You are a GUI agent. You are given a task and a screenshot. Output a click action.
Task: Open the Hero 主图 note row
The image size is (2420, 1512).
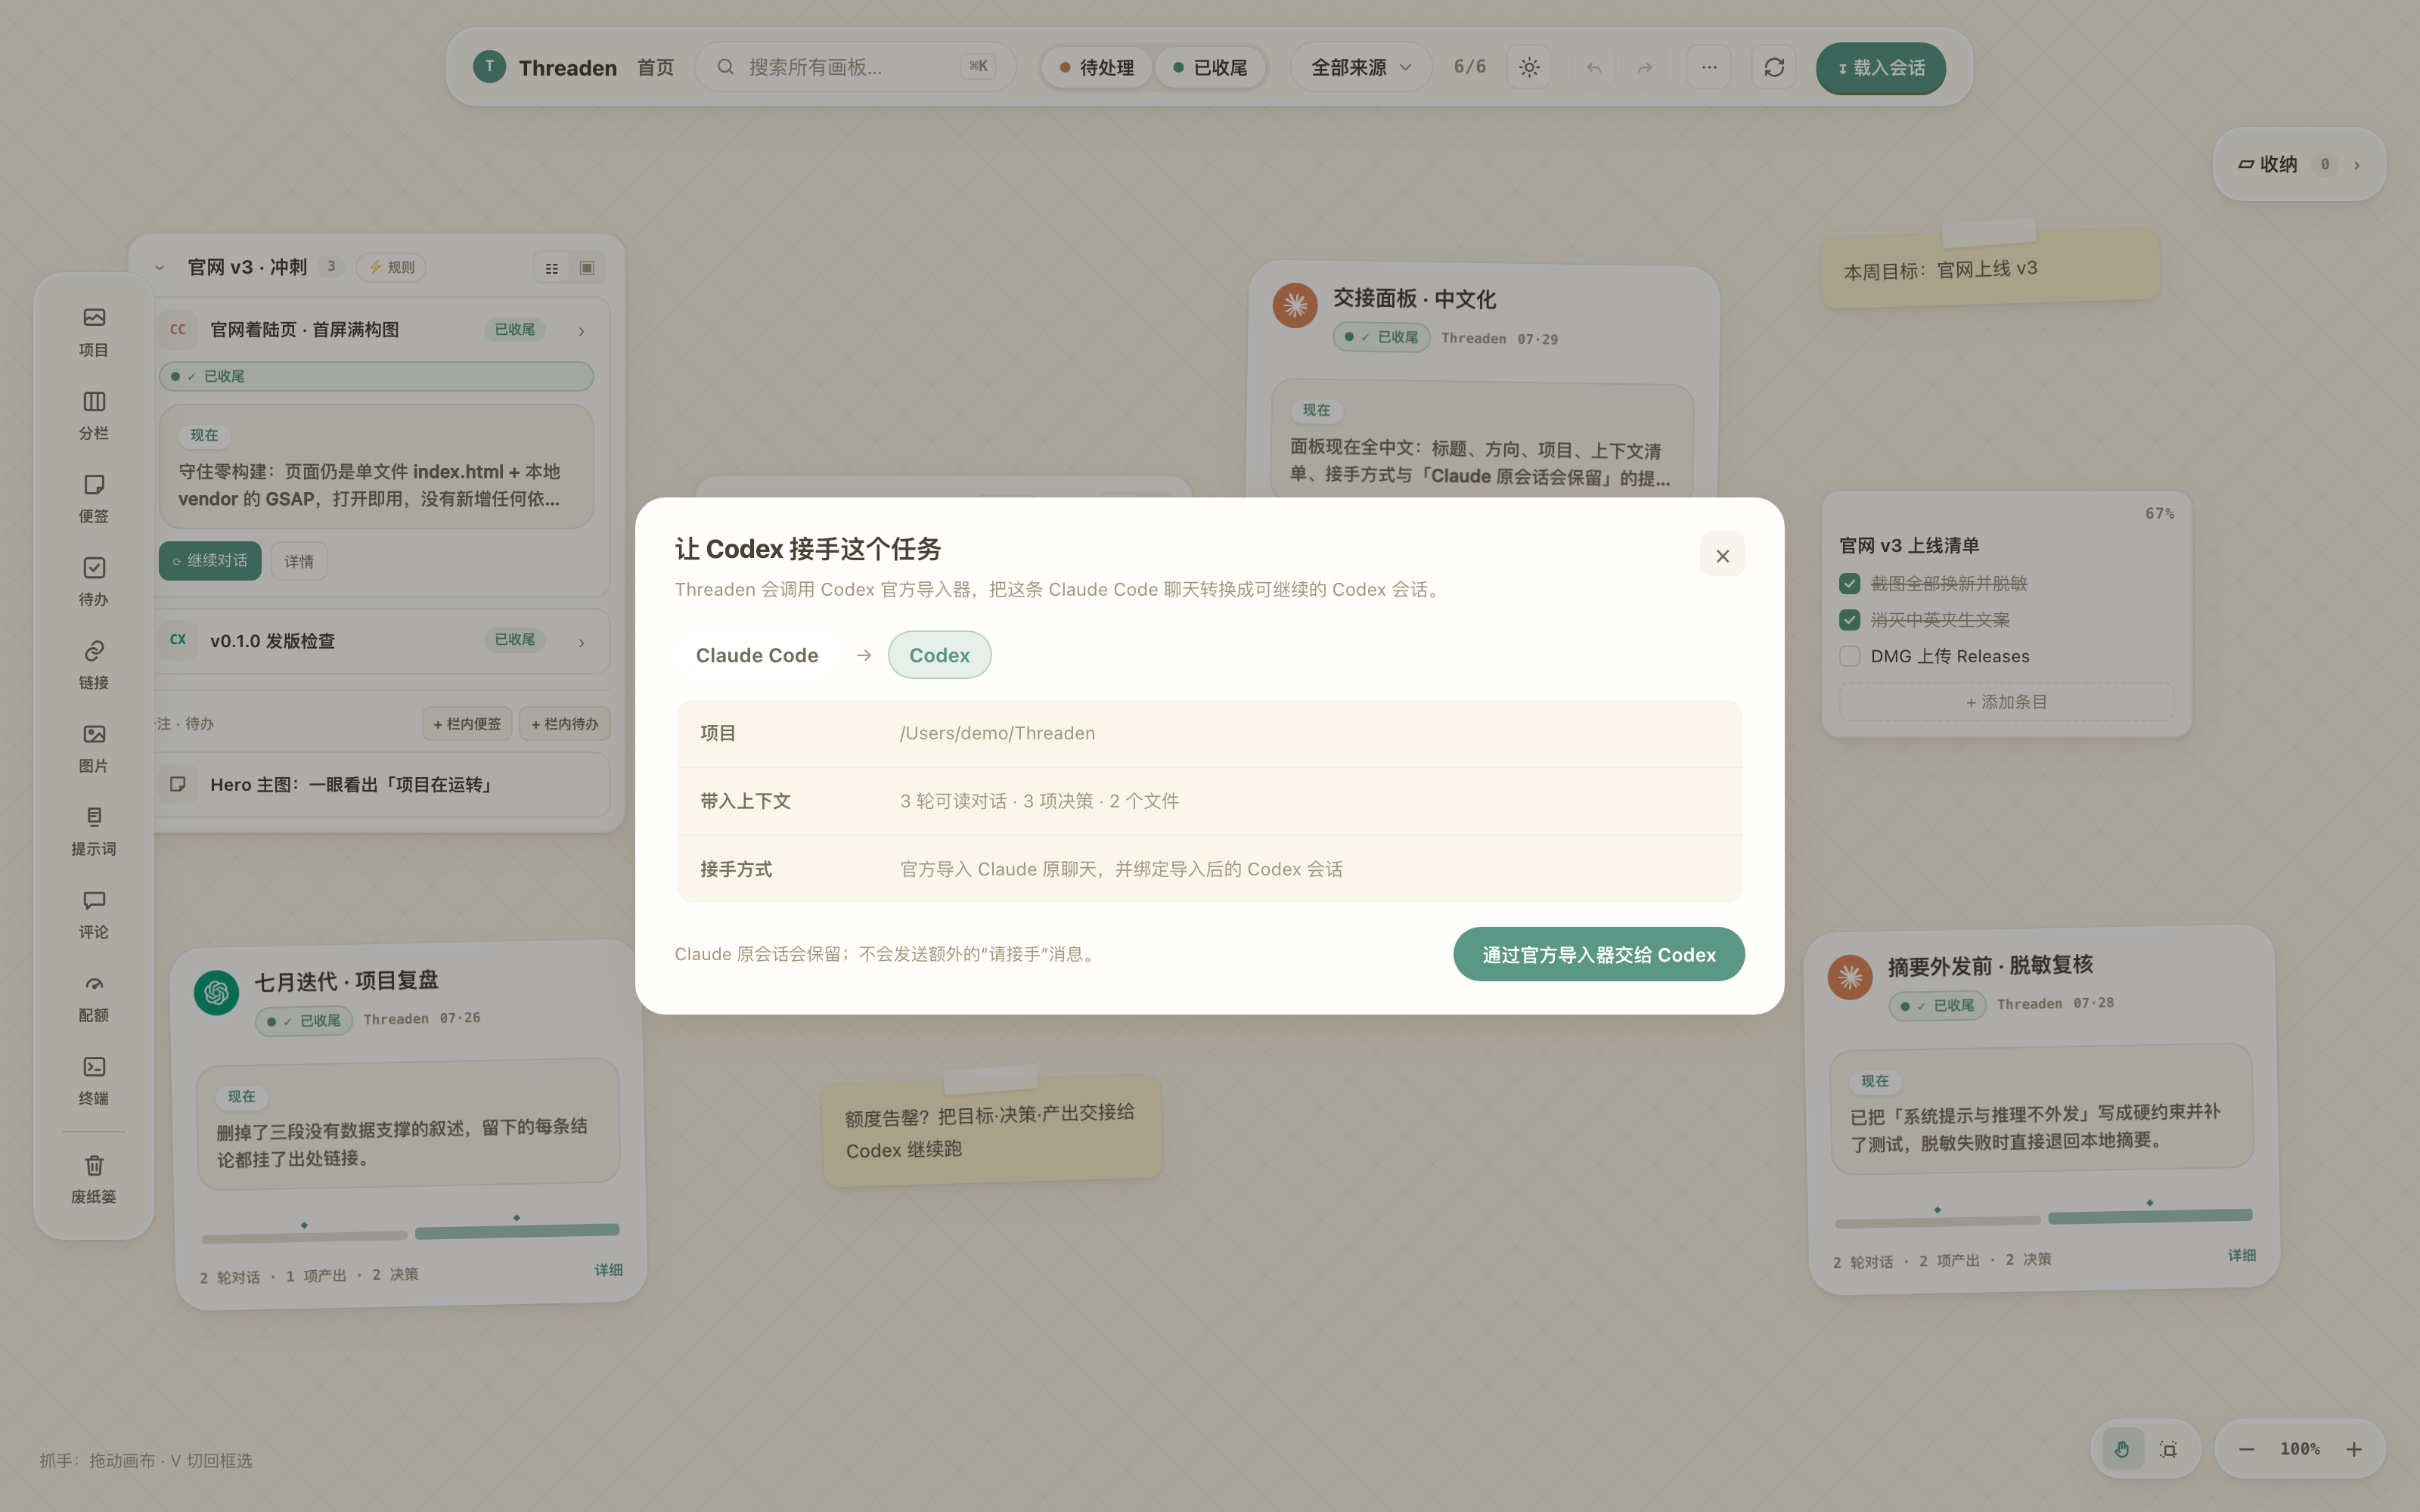point(383,785)
